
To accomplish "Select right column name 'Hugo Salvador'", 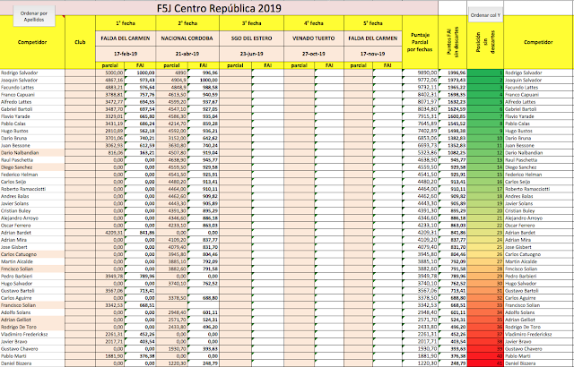I will click(x=521, y=284).
